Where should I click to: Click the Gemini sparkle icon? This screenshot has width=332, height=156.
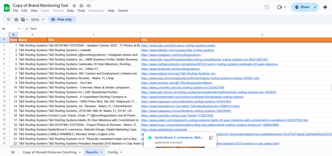(325, 7)
